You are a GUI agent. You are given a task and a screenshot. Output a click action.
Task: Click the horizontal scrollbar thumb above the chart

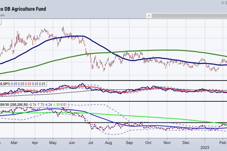click(189, 16)
